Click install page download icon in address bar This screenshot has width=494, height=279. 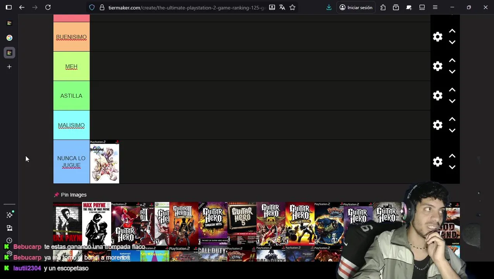272,7
